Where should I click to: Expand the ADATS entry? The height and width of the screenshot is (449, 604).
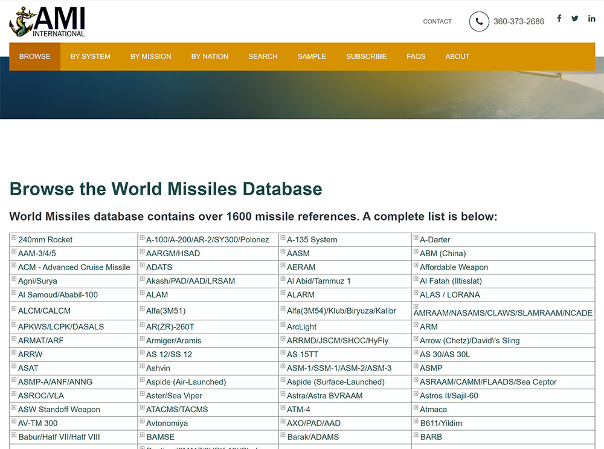tap(142, 265)
